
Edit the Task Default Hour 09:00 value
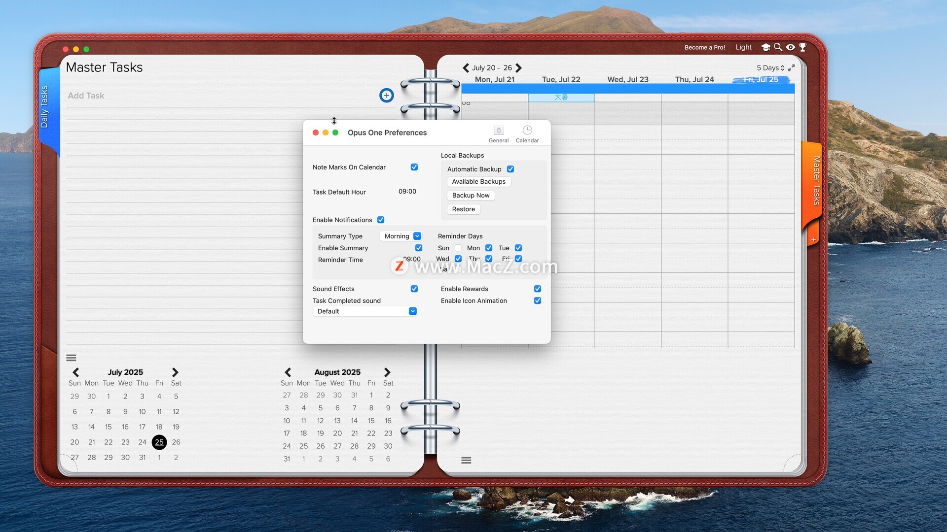407,192
